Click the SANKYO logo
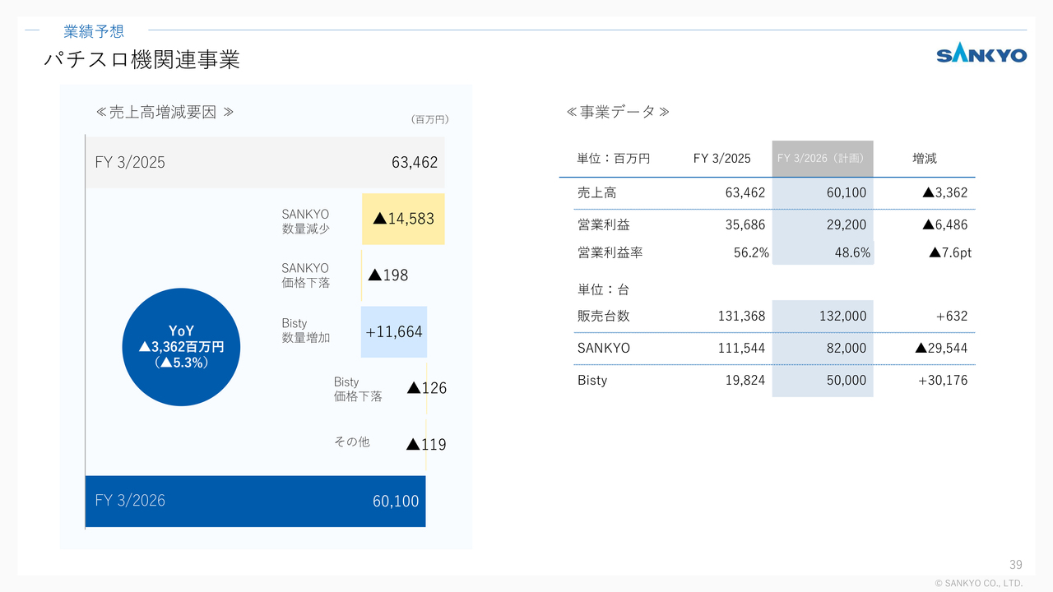The image size is (1053, 592). point(981,55)
